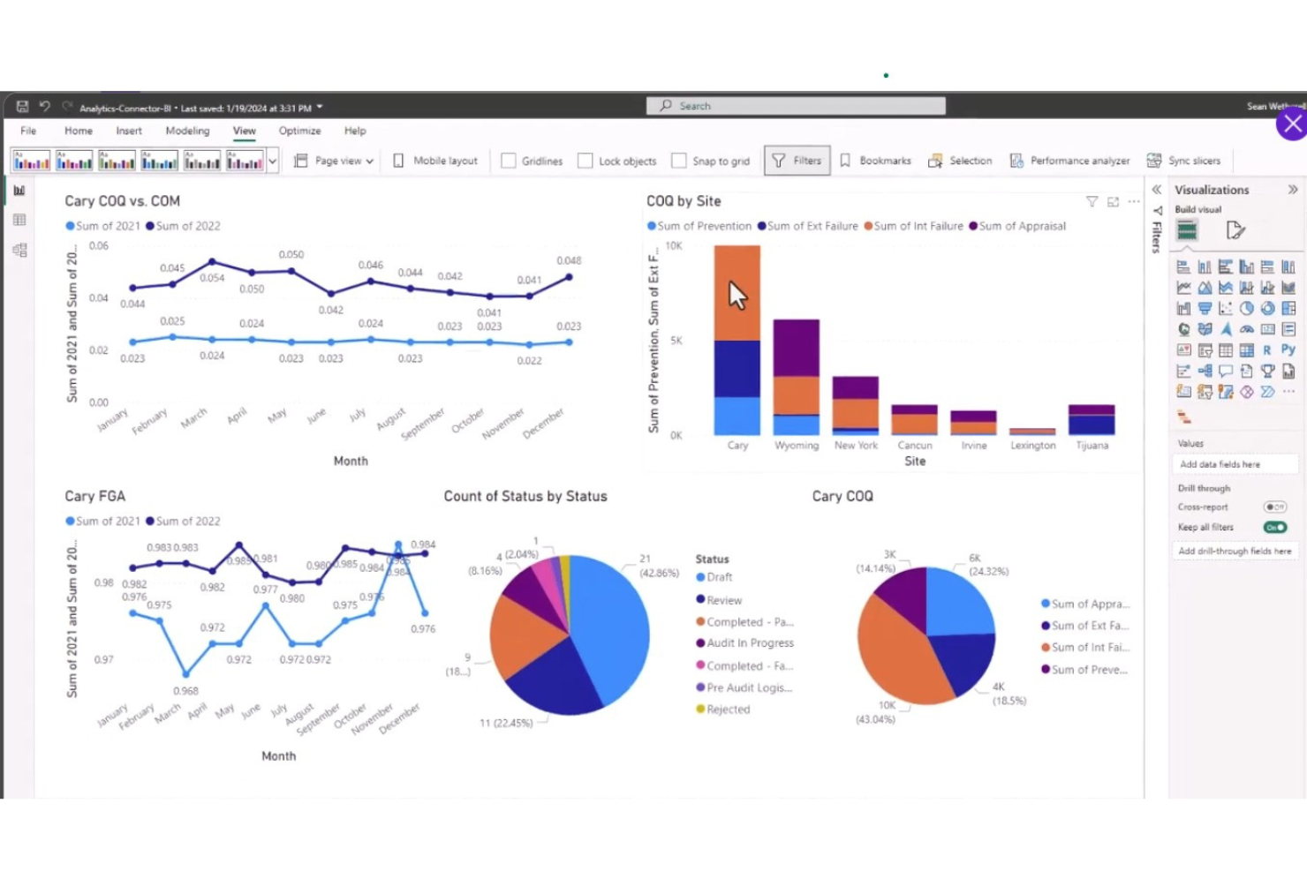Select the Area chart visual

(x=1205, y=288)
